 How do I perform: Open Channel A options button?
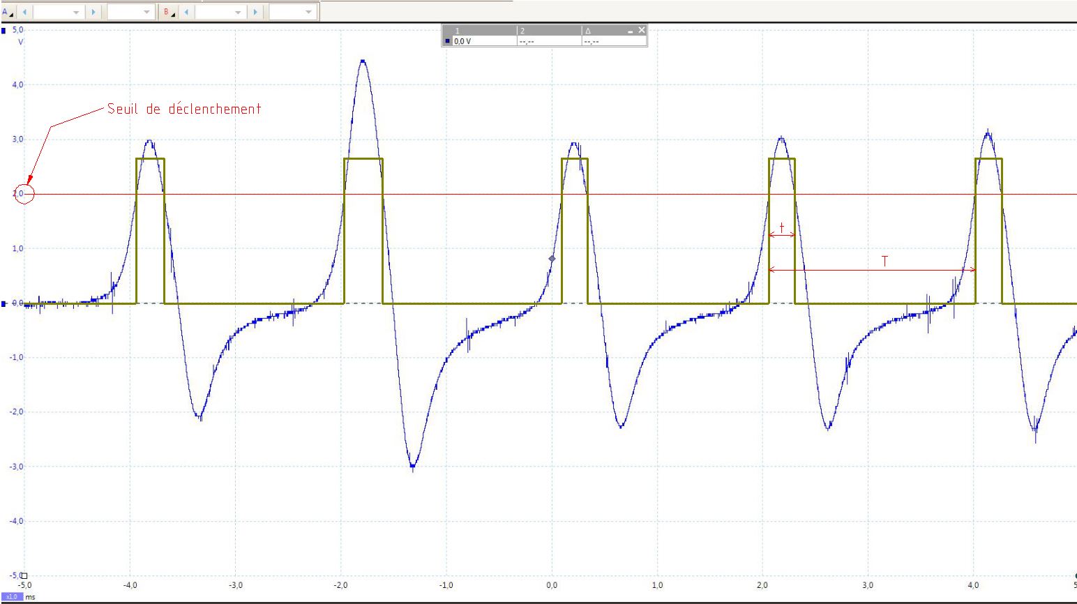click(7, 12)
